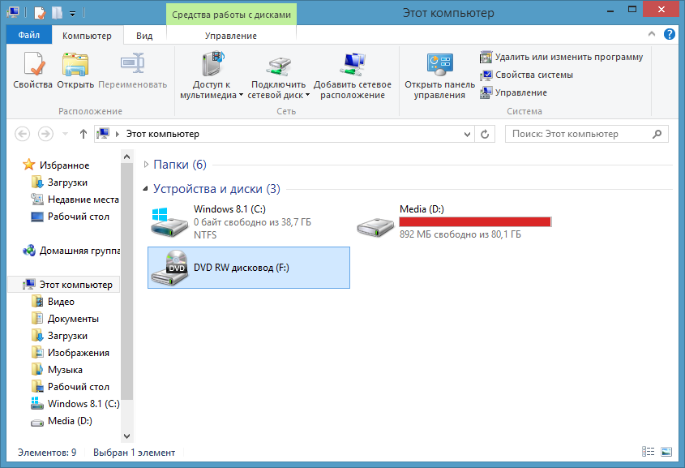This screenshot has width=685, height=468.
Task: Click Добавить сетевое расположение icon
Action: 353,64
